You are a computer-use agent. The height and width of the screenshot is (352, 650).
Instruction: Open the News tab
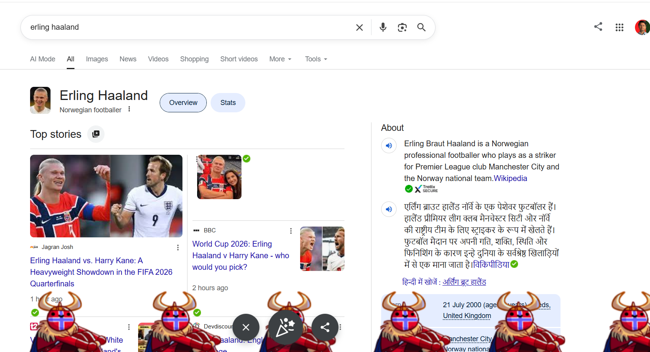point(128,59)
